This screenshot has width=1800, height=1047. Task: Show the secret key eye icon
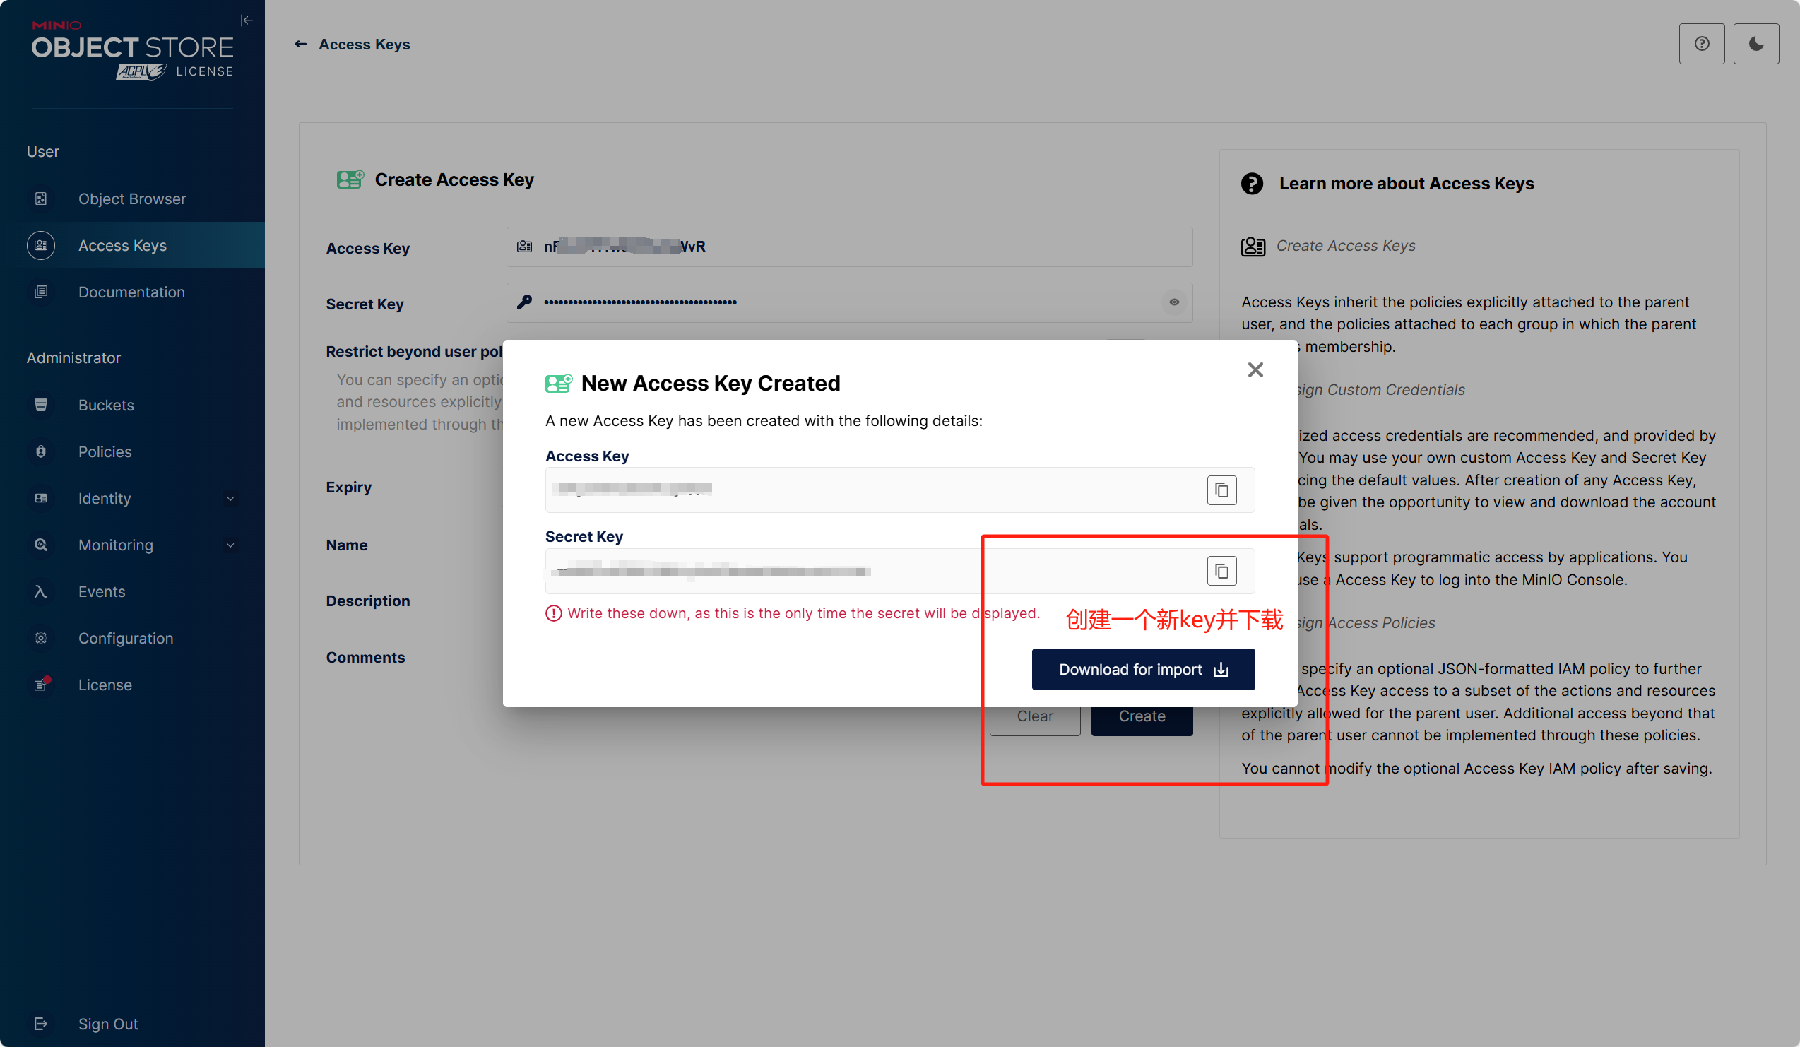pos(1173,302)
